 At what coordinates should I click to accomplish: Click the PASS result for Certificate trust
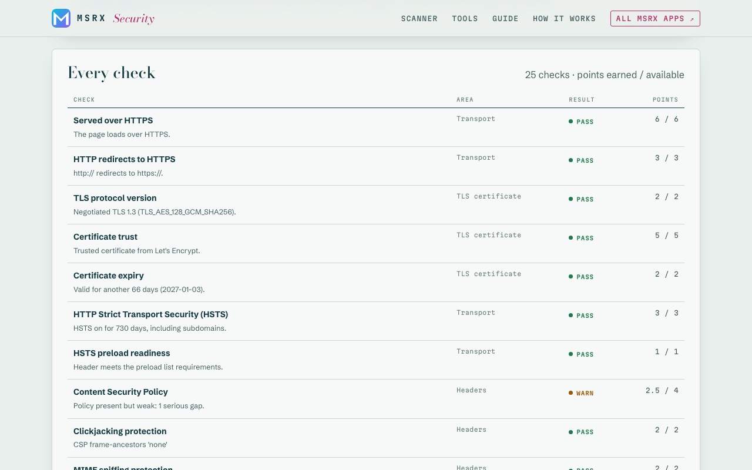pyautogui.click(x=581, y=238)
